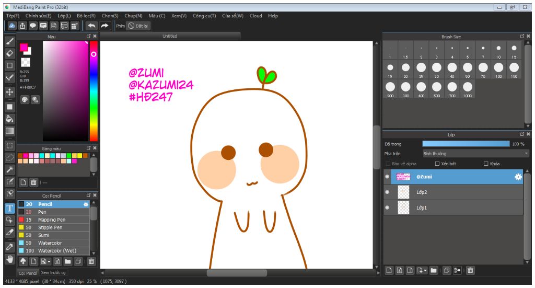Select the Text tool
535x288 pixels.
point(10,208)
